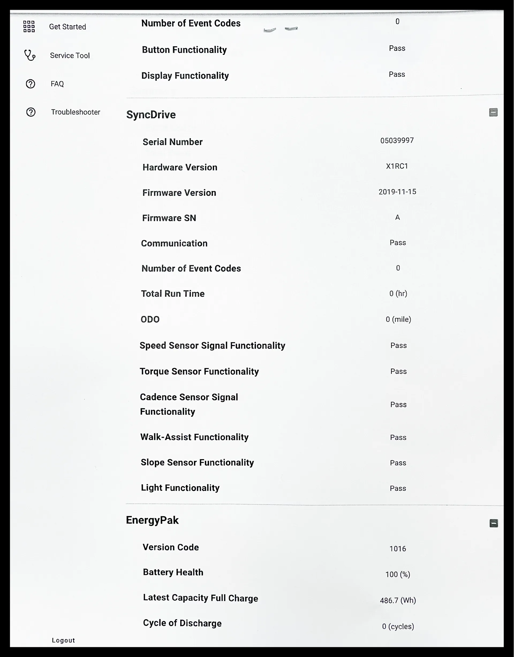Click the Latest Capacity 486.7 (Wh) value
Screen dimensions: 514x657
tap(398, 600)
